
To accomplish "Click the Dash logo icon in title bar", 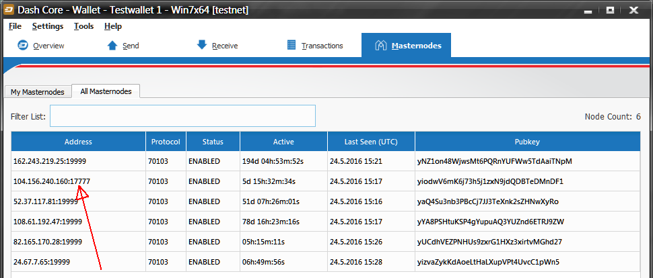I will coord(8,9).
